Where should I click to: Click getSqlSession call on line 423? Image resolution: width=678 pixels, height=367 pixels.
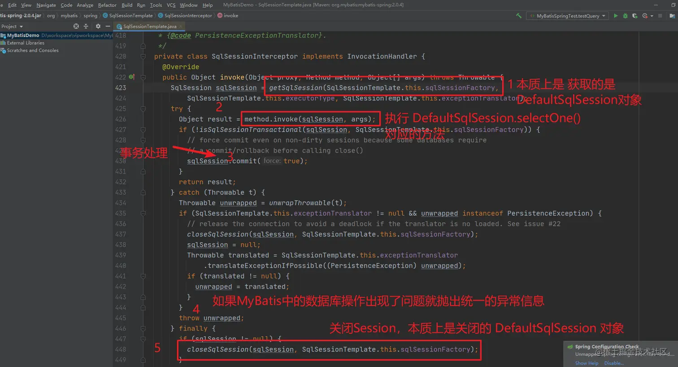(296, 88)
